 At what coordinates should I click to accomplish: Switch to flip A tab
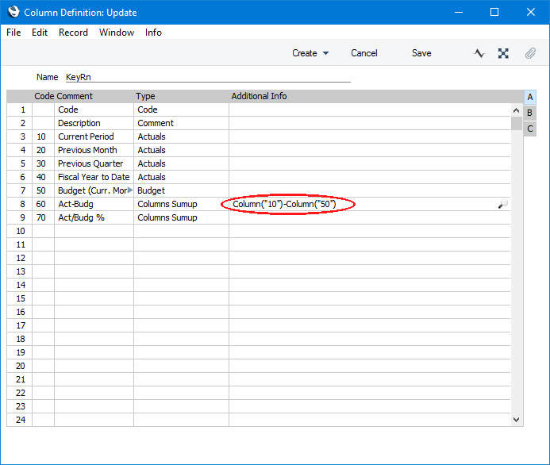coord(530,97)
